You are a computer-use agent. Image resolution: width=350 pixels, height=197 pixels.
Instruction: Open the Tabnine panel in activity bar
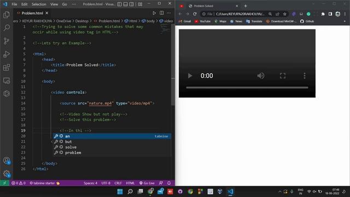7,94
